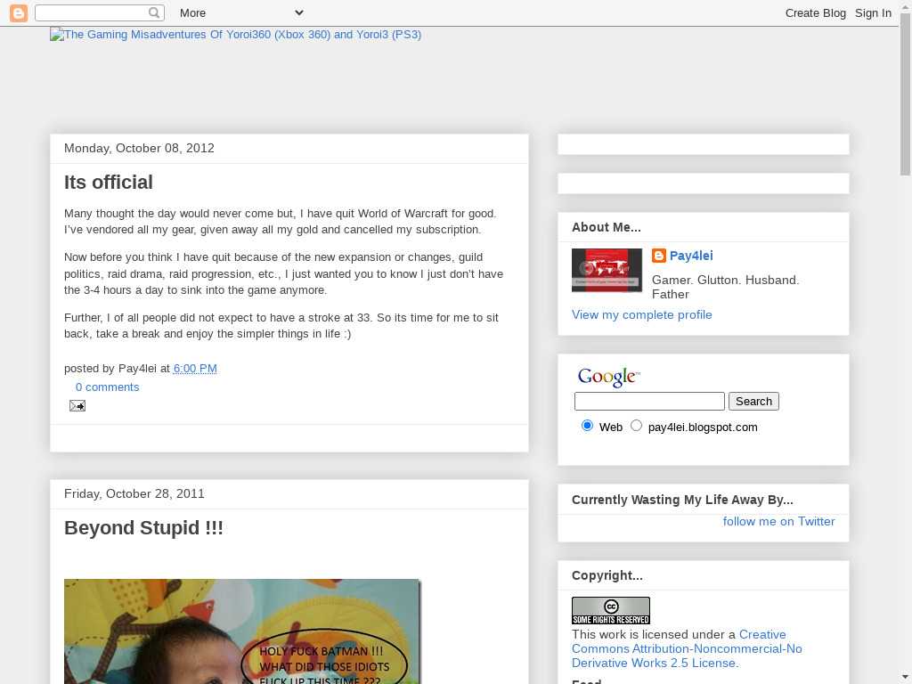Open View my complete profile link
This screenshot has width=912, height=684.
tap(641, 314)
